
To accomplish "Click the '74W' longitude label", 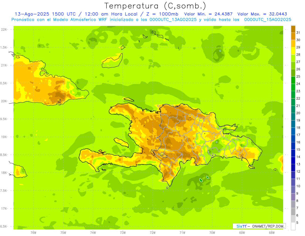I will (93, 232).
